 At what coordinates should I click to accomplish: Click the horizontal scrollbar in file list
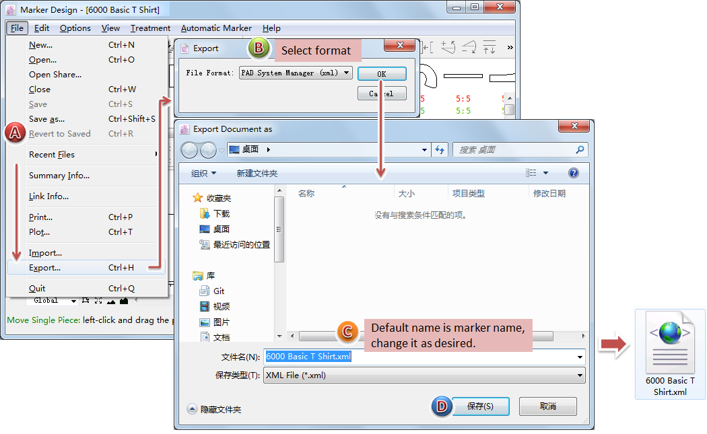click(431, 336)
